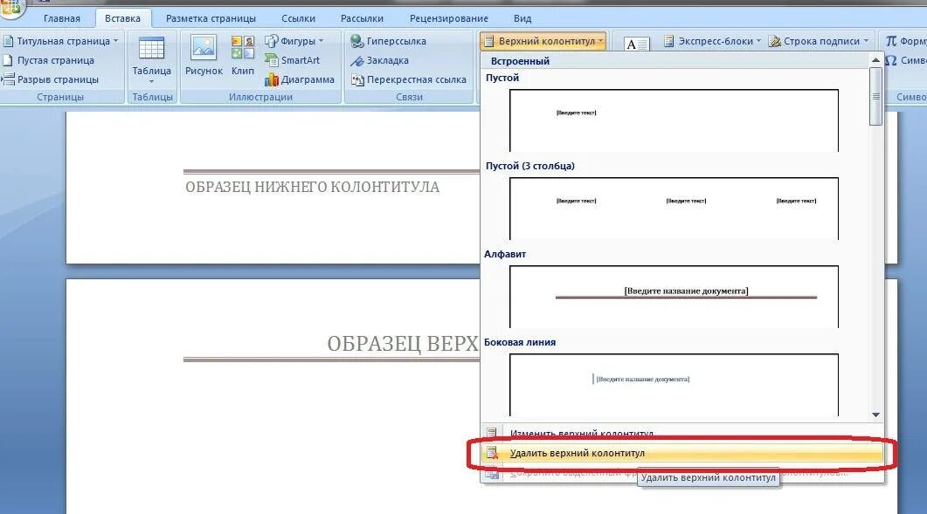Viewport: 927px width, 514px height.
Task: Insert a Рисунок picture
Action: point(204,56)
